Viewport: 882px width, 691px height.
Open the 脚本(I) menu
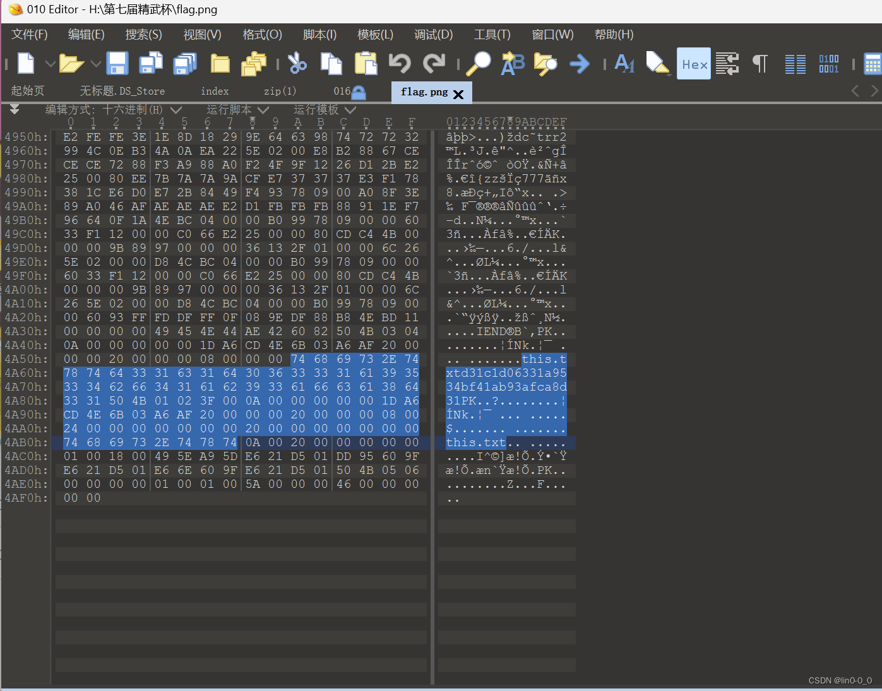pyautogui.click(x=320, y=35)
